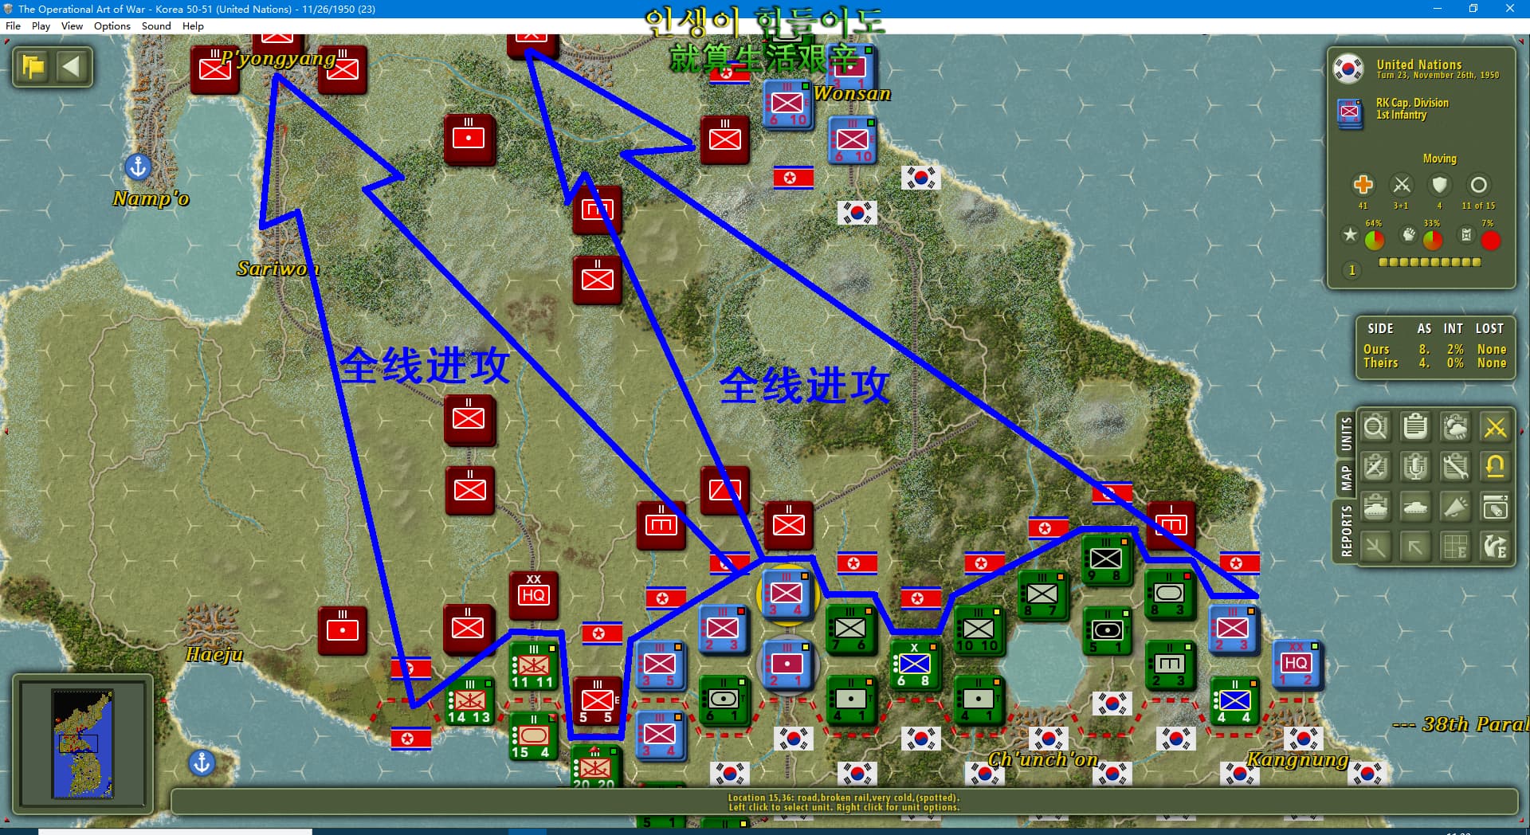
Task: Click the yellow flag button top-left
Action: pyautogui.click(x=33, y=66)
